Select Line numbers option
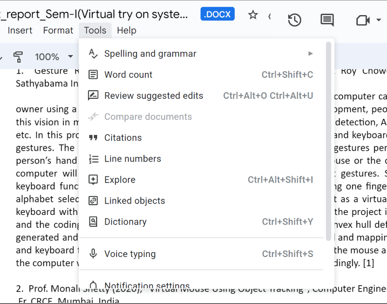 click(x=133, y=159)
